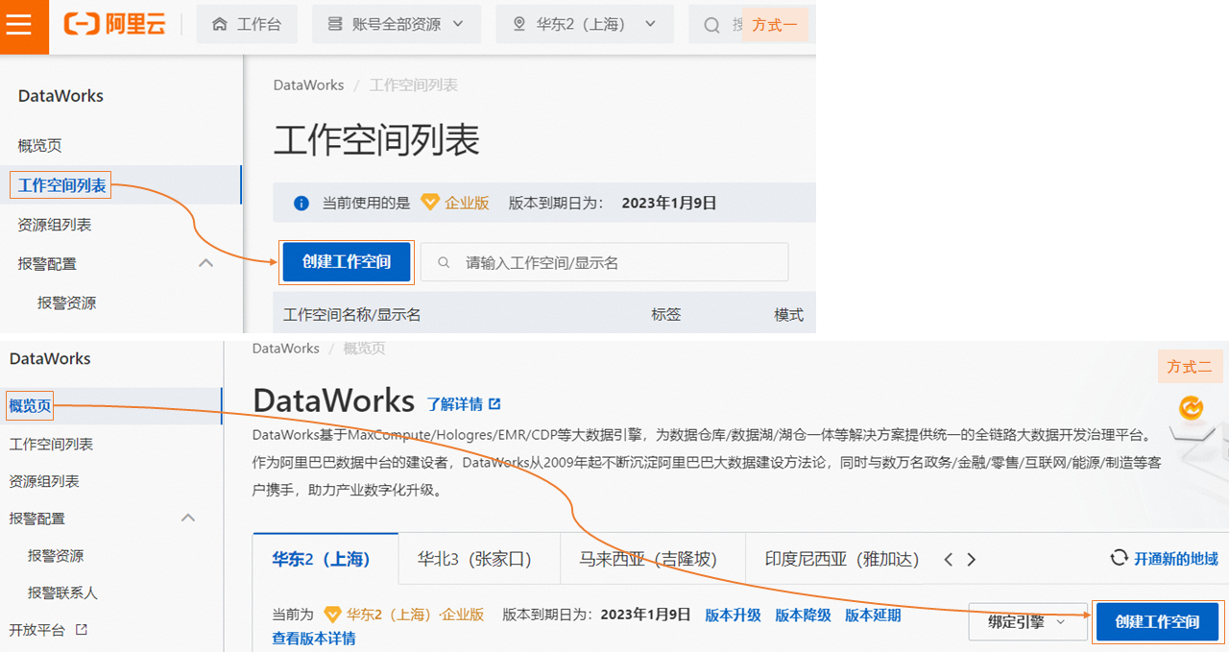This screenshot has width=1229, height=652.
Task: Select 工作空间列表 in the lower sidebar
Action: [x=51, y=445]
